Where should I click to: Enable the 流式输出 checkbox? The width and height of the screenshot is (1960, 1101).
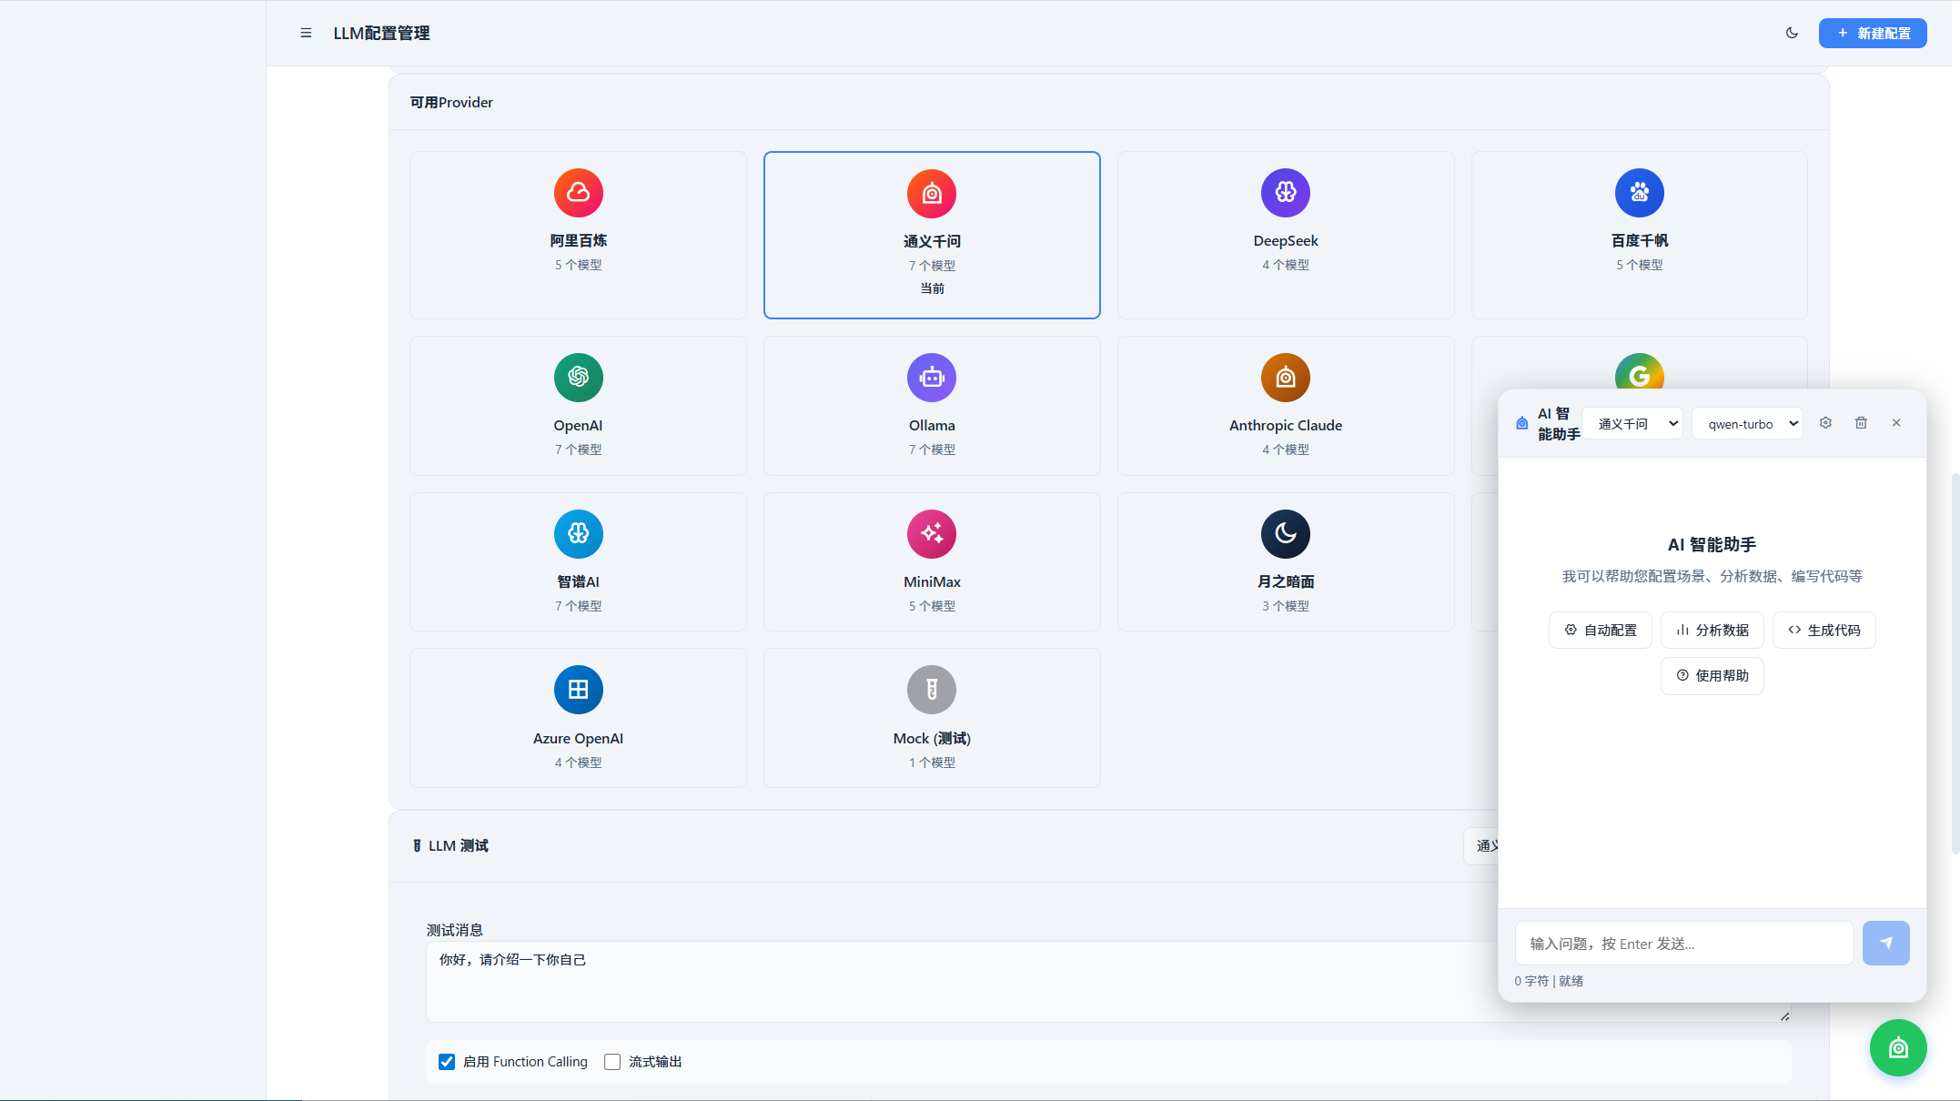612,1062
